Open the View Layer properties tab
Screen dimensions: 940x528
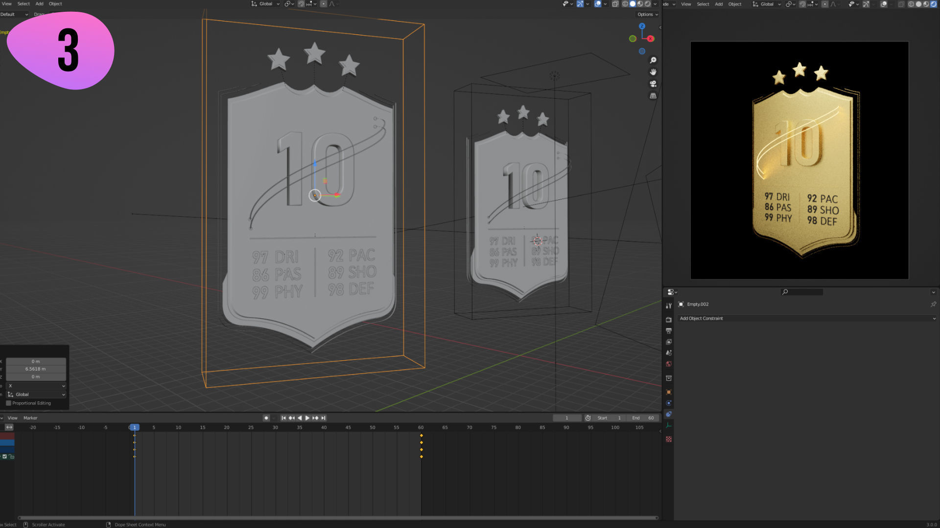coord(668,342)
